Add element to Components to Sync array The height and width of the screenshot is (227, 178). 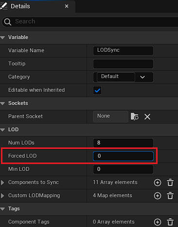point(158,183)
